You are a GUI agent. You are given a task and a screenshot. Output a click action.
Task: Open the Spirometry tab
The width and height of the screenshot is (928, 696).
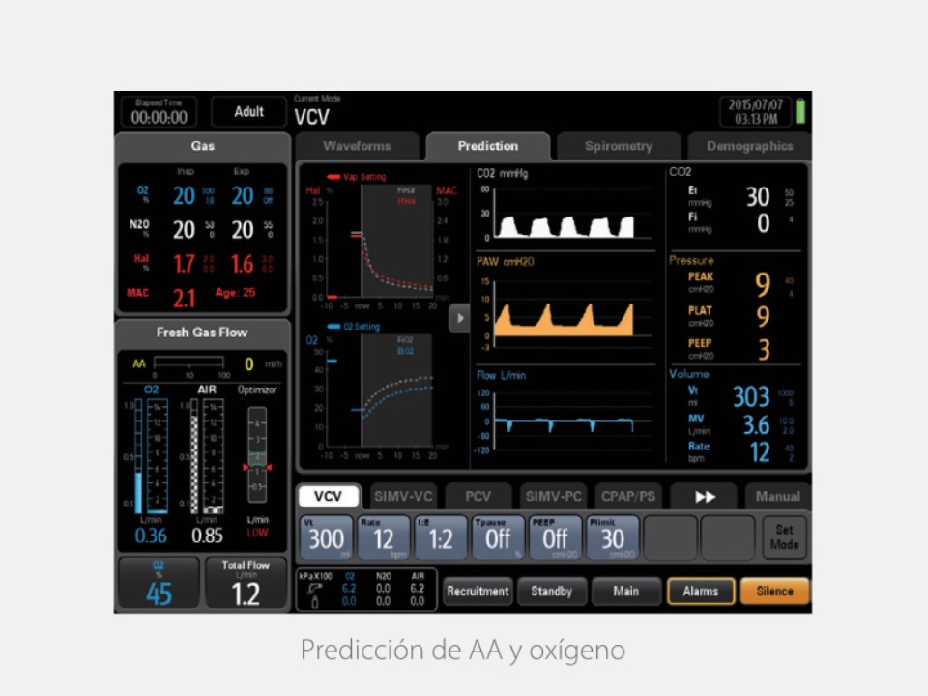(618, 146)
